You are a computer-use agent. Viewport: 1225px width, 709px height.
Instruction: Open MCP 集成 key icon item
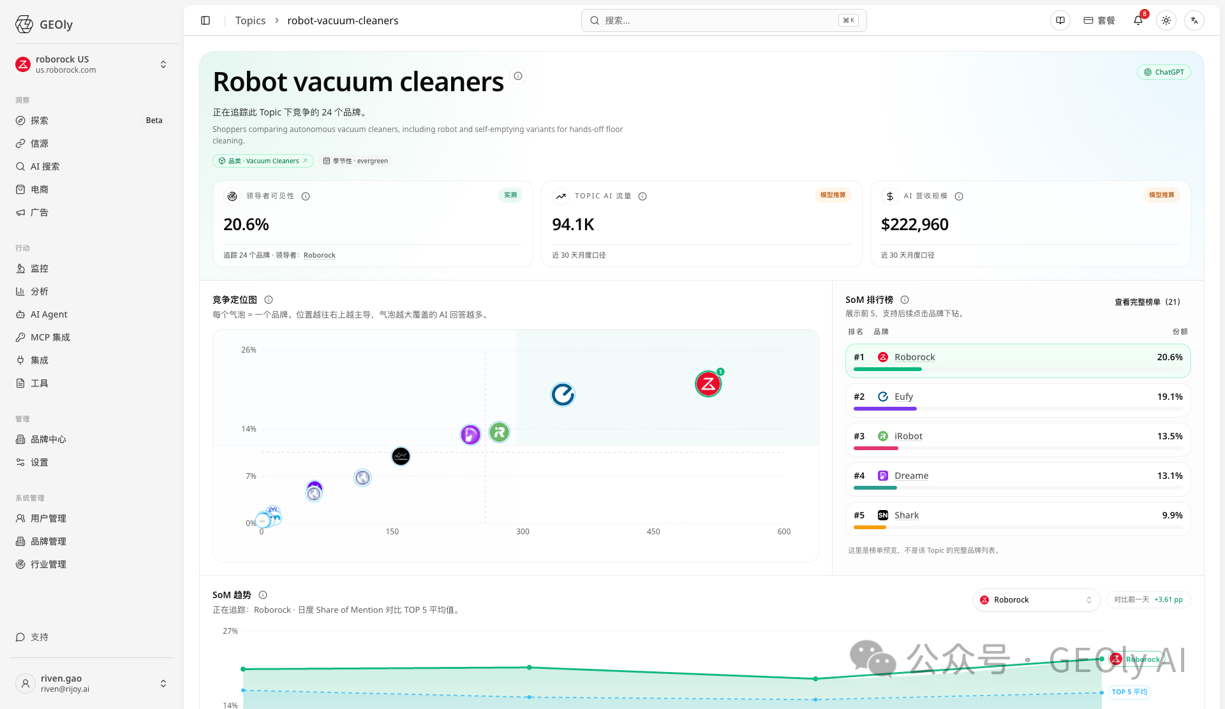[92, 337]
